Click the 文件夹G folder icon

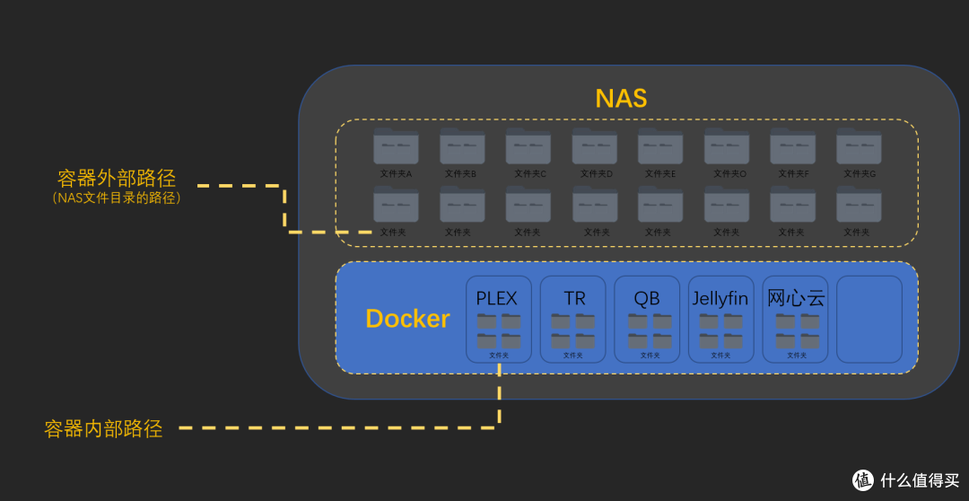(859, 146)
